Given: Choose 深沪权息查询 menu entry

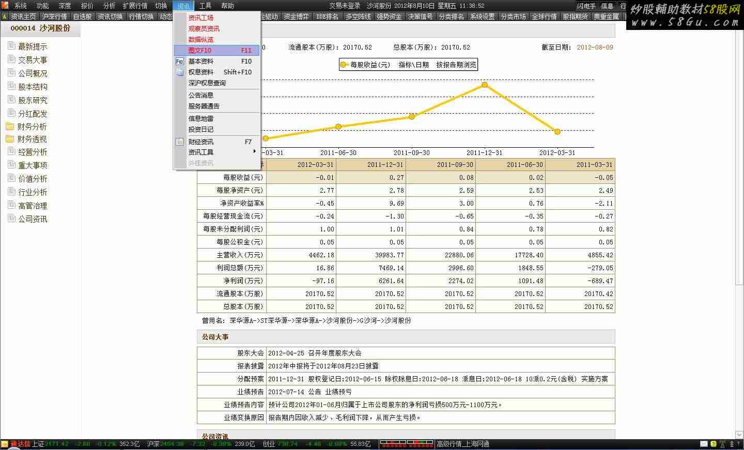Looking at the screenshot, I should coord(216,83).
